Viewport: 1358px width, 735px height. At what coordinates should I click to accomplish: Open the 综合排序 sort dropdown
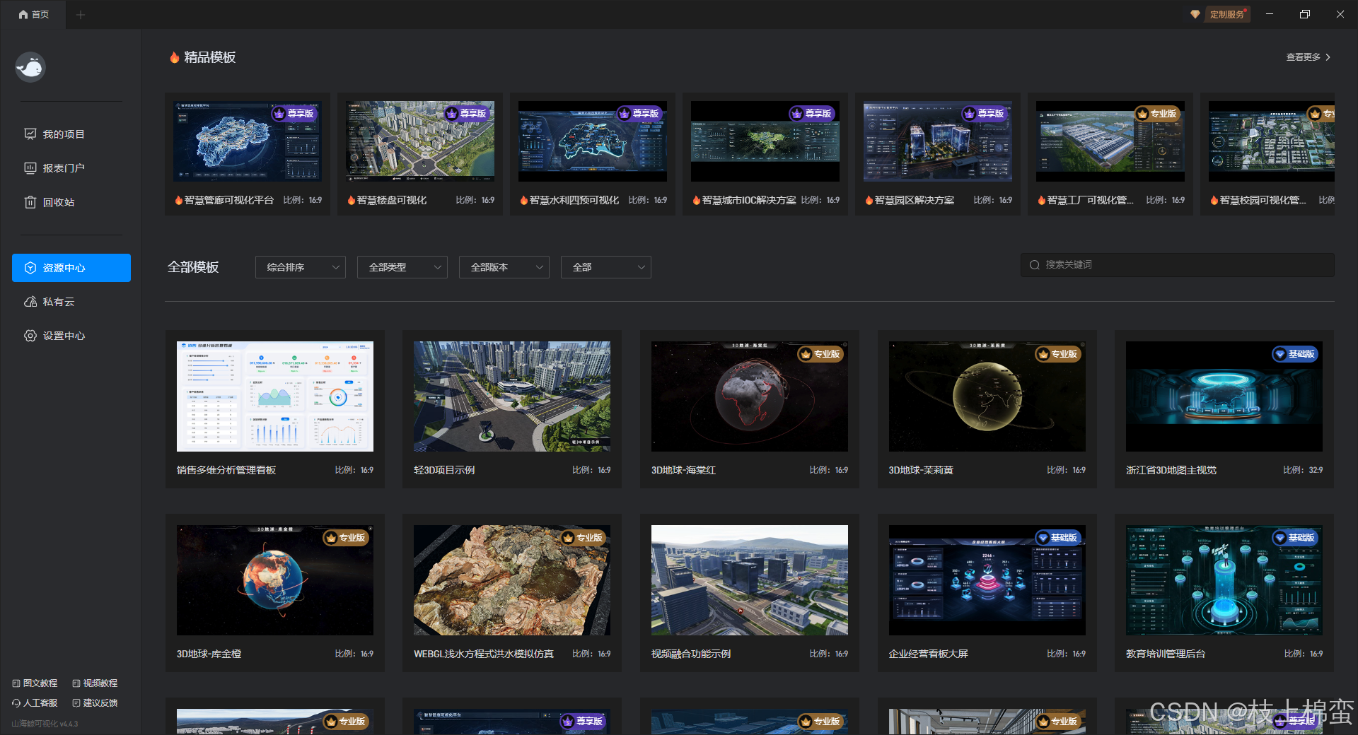tap(301, 267)
